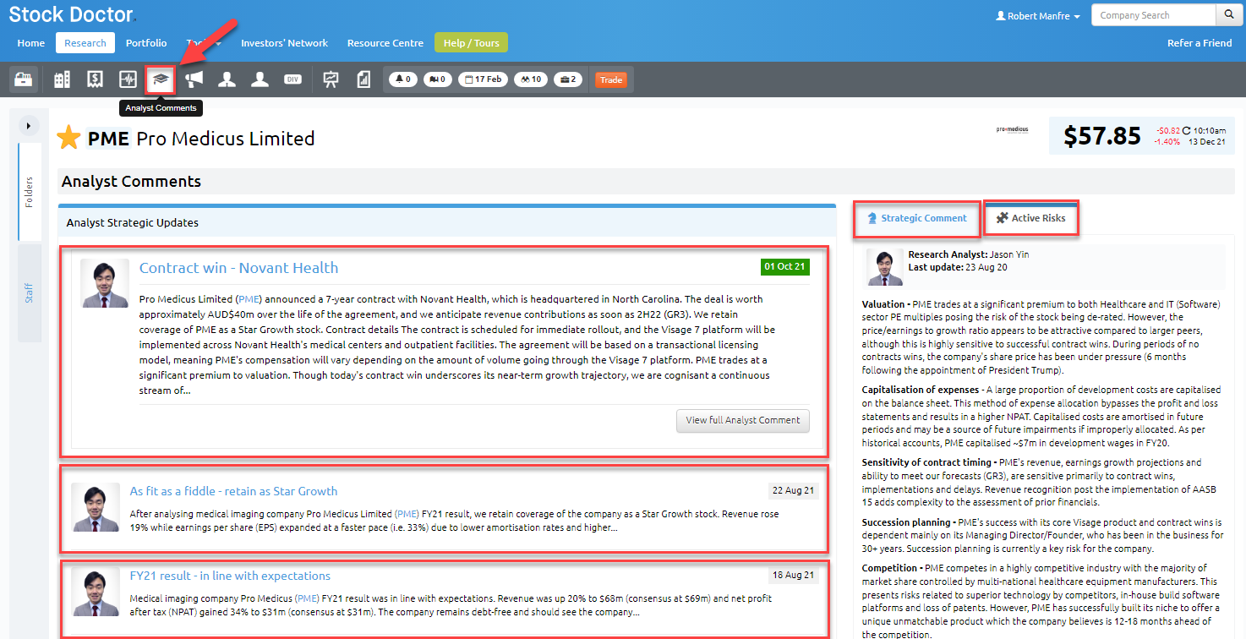1246x639 pixels.
Task: Click the Stock Doctor logo
Action: coord(72,14)
